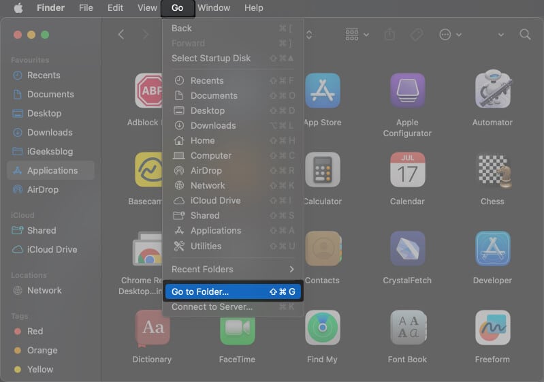Open the Adblock app icon
The width and height of the screenshot is (544, 382).
[x=149, y=91]
